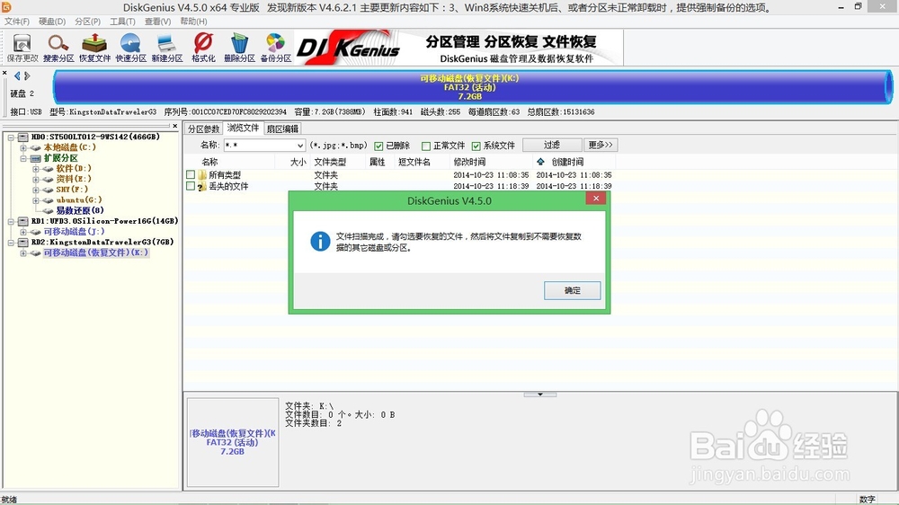The width and height of the screenshot is (899, 505).
Task: Select SHY(F:) in the tree
Action: click(x=72, y=190)
